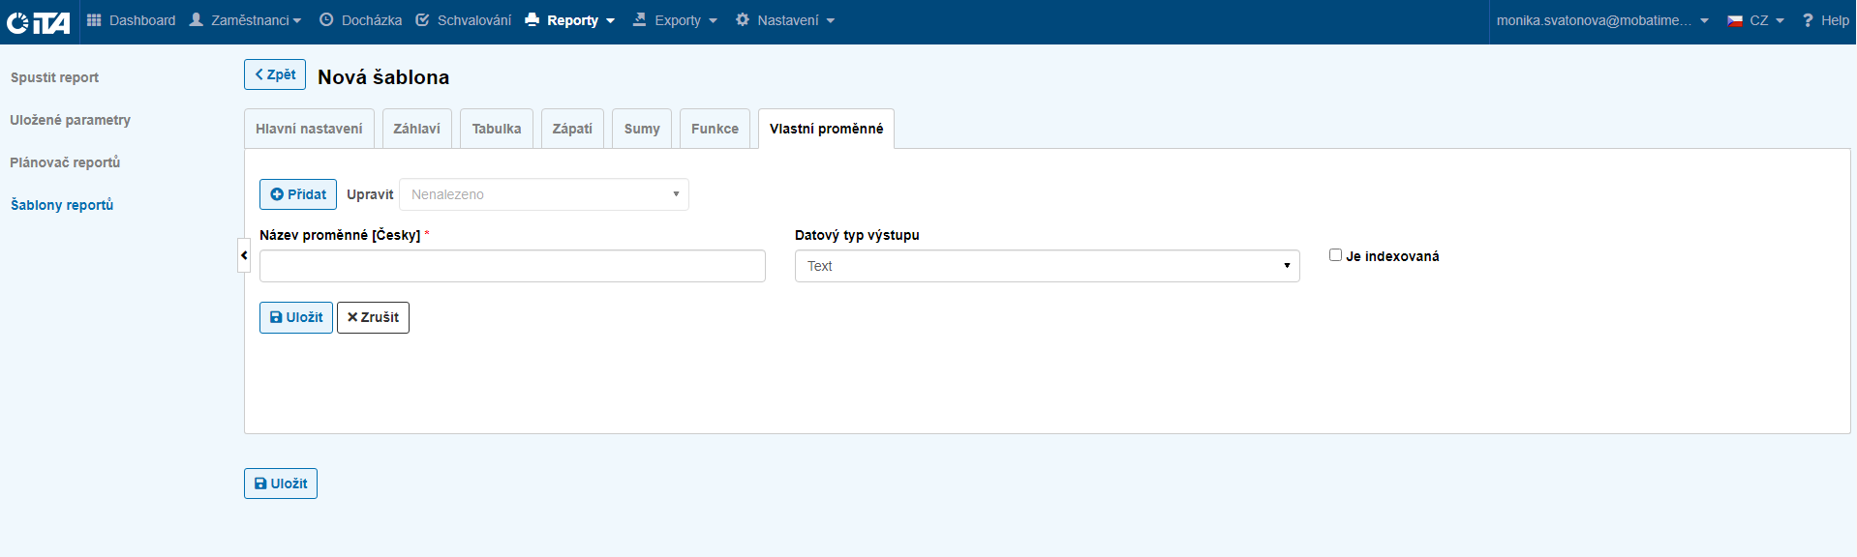Switch to the Hlavní nastavení tab
Image resolution: width=1857 pixels, height=557 pixels.
(309, 129)
